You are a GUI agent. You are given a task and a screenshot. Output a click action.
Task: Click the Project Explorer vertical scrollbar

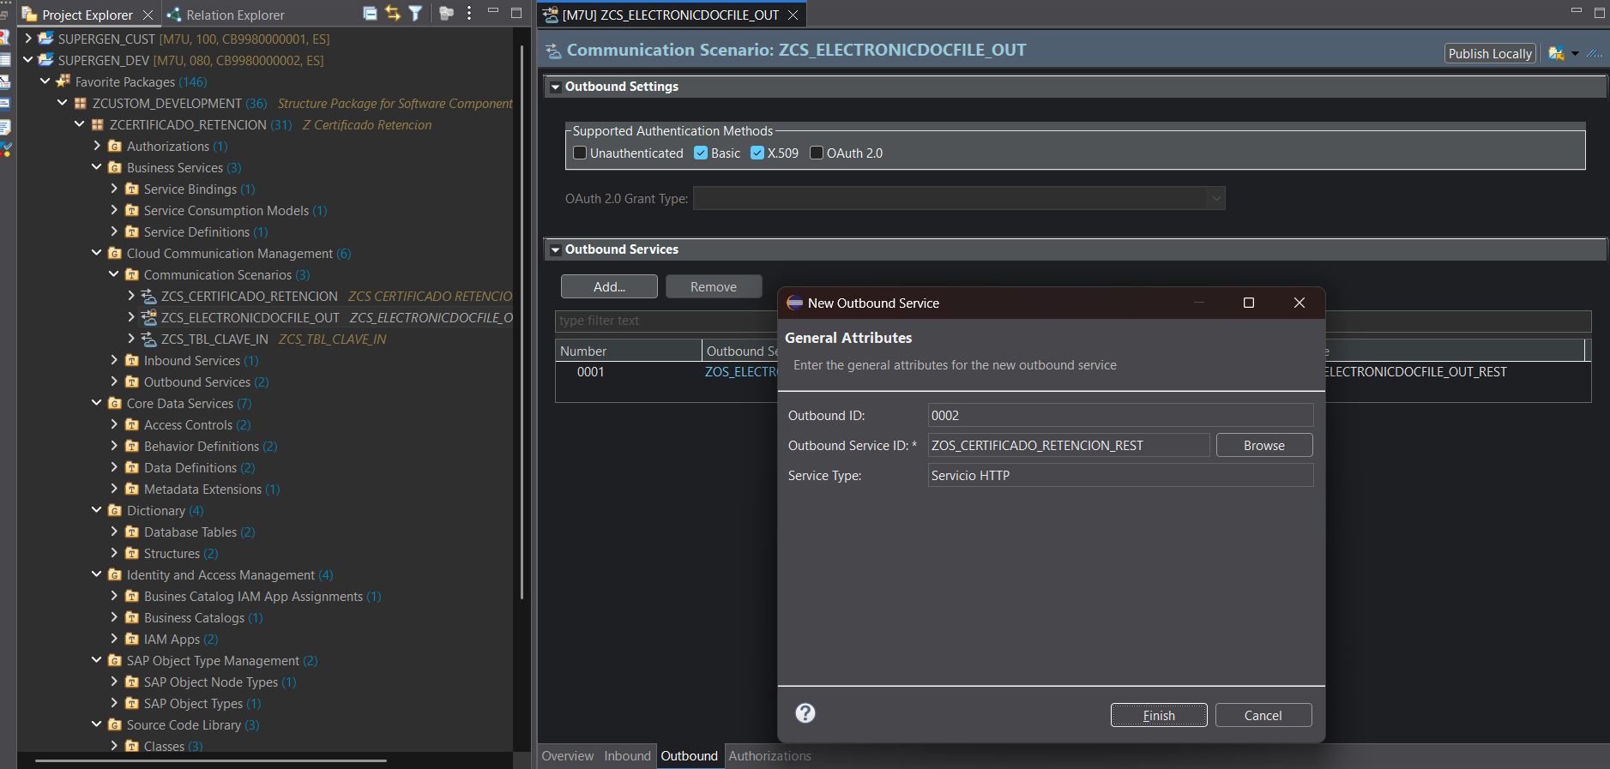(522, 321)
